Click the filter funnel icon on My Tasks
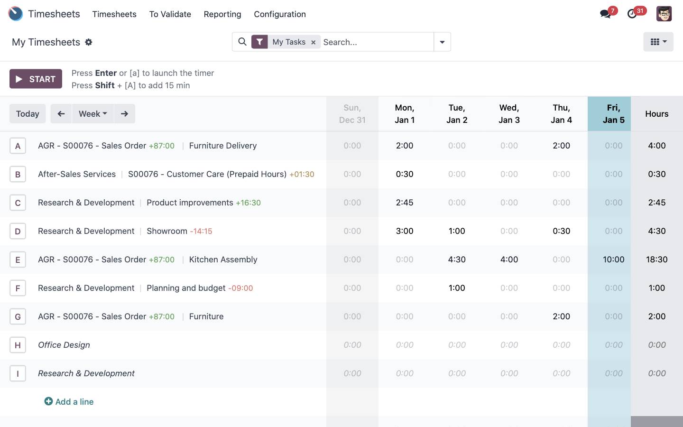This screenshot has height=427, width=683. coord(259,42)
